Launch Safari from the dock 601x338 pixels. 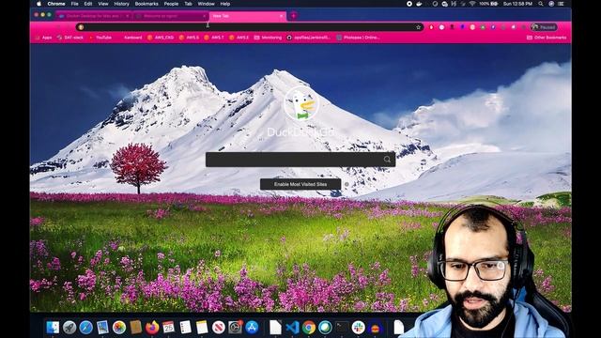click(85, 328)
